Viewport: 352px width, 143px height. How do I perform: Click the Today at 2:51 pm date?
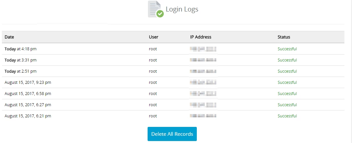pos(20,71)
